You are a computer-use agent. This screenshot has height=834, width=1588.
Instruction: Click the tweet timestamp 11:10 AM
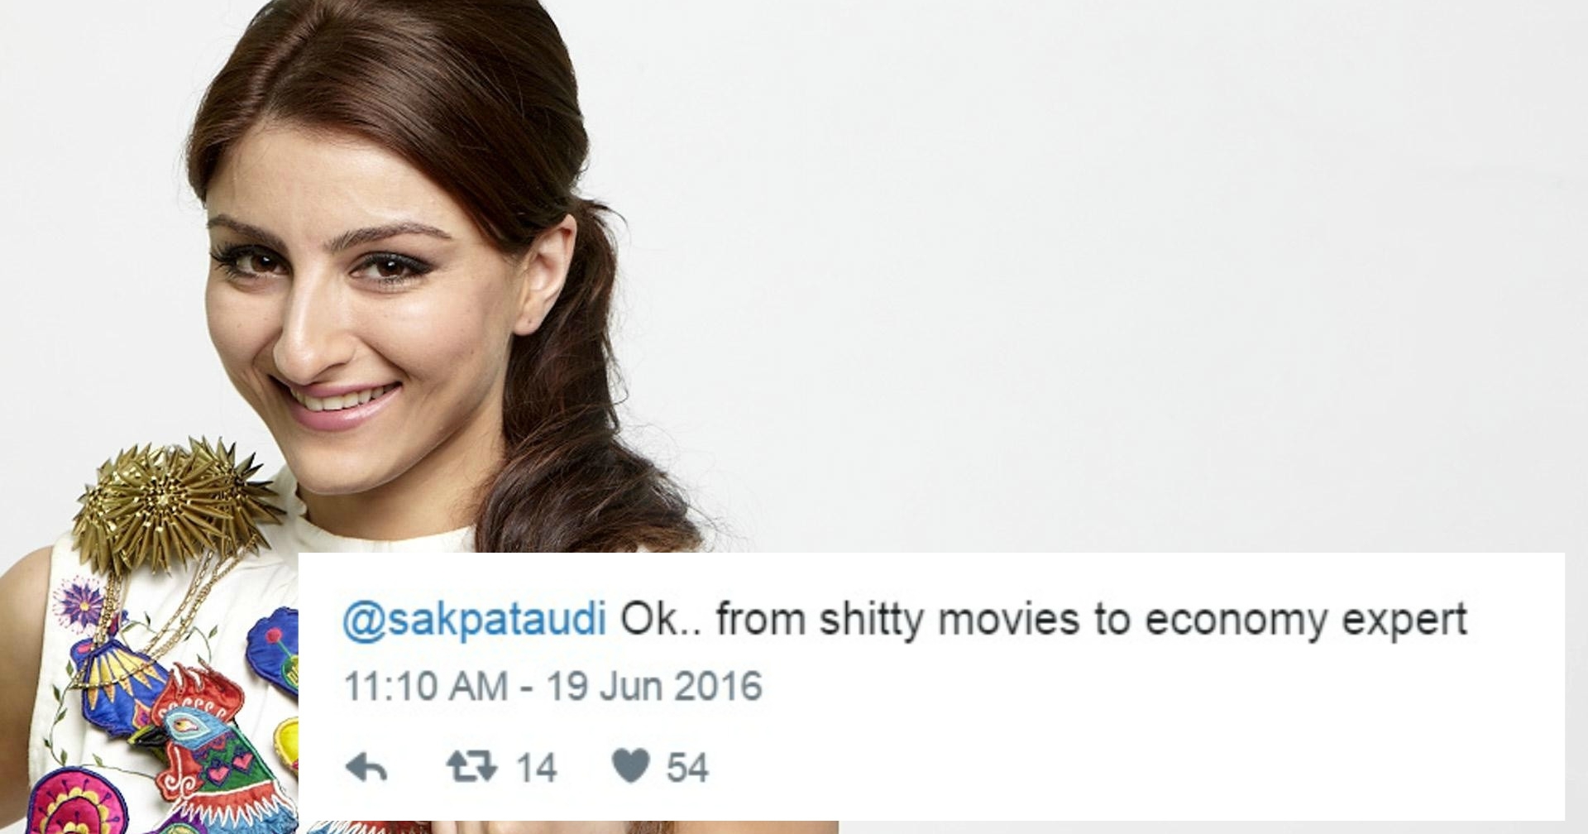425,686
